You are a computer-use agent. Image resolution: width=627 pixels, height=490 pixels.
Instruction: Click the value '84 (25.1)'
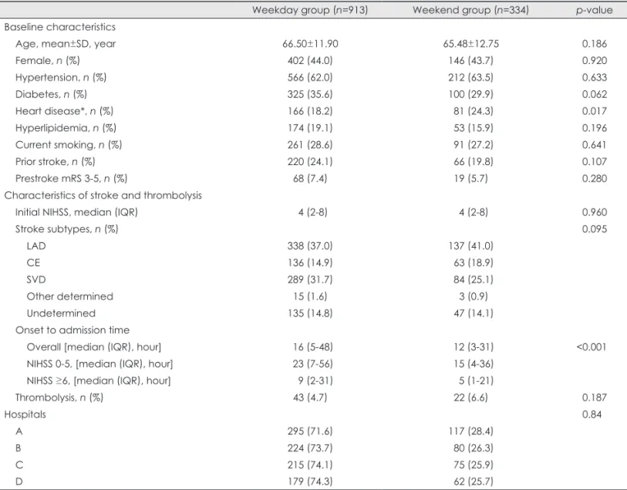point(473,279)
